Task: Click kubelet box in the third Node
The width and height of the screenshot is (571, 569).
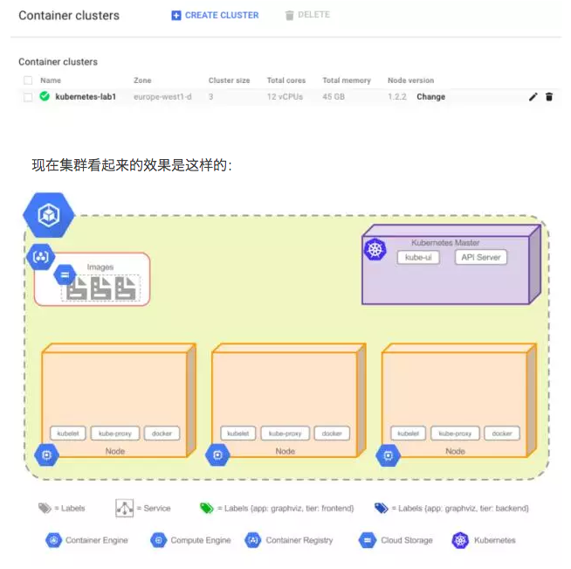Action: tap(408, 434)
